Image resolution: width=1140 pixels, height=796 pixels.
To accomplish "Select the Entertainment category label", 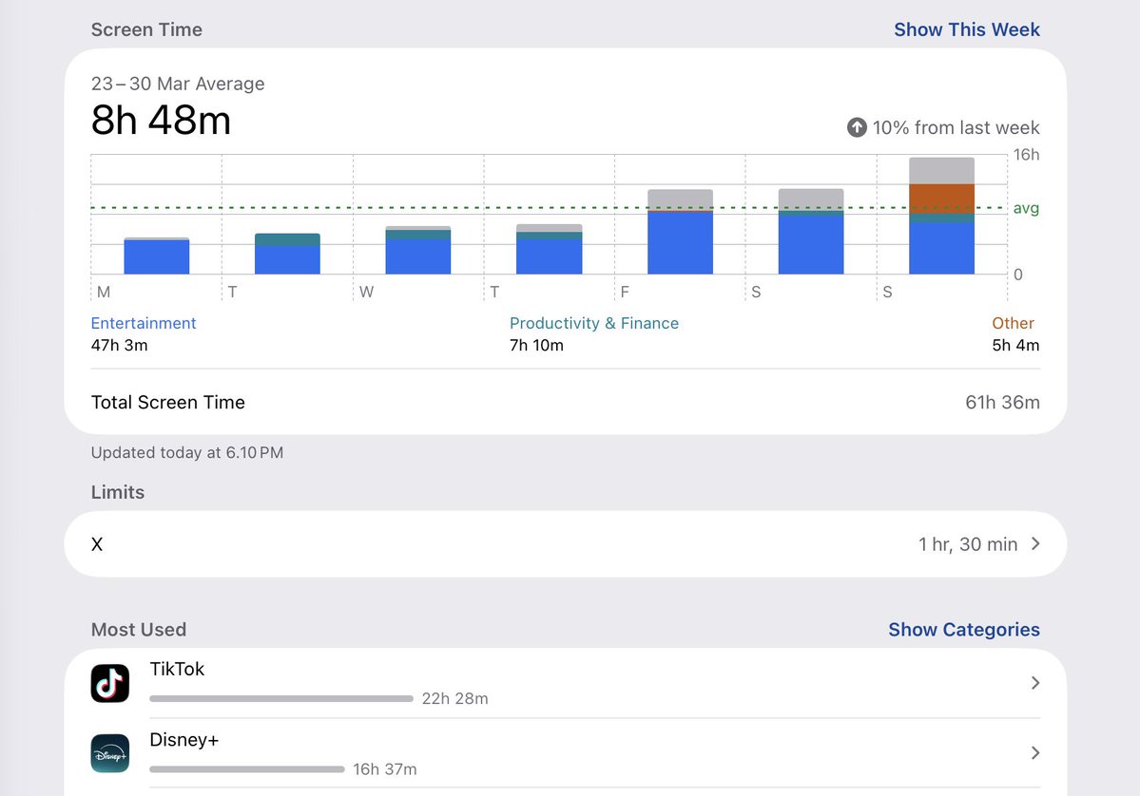I will click(144, 323).
